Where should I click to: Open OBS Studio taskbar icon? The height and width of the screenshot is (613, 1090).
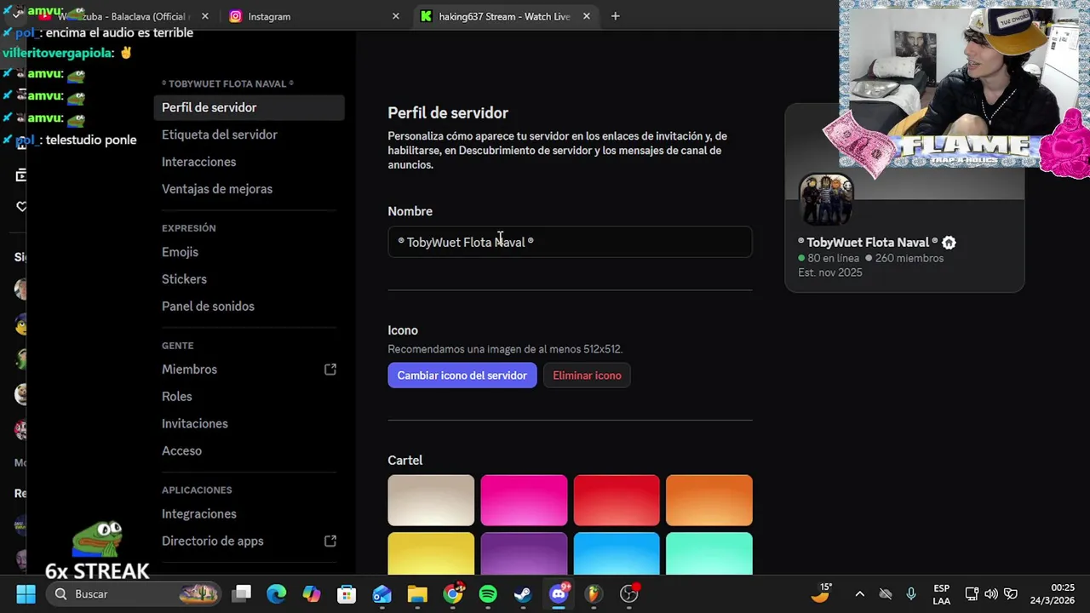(x=628, y=593)
